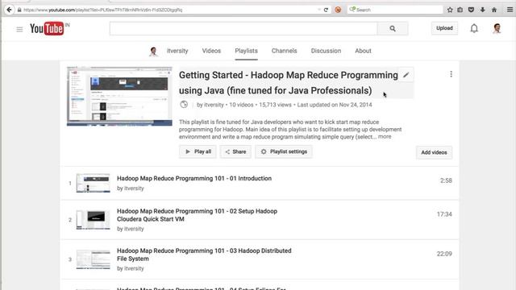The height and width of the screenshot is (290, 516).
Task: Open the 02 Setup Hadoop video thumbnail
Action: pos(94,220)
